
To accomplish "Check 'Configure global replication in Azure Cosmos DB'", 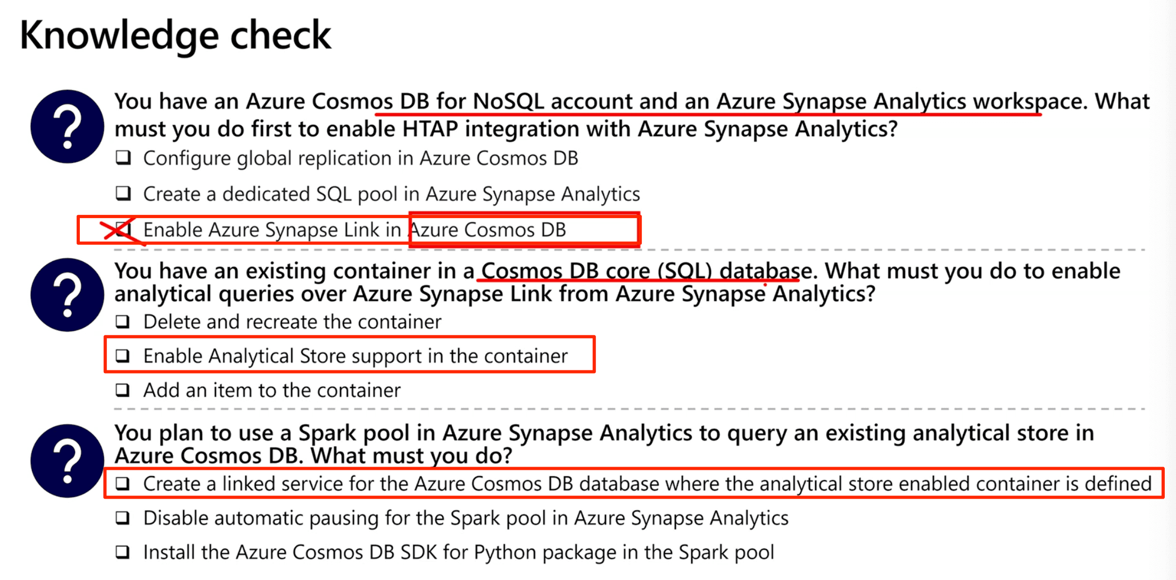I will pos(123,158).
